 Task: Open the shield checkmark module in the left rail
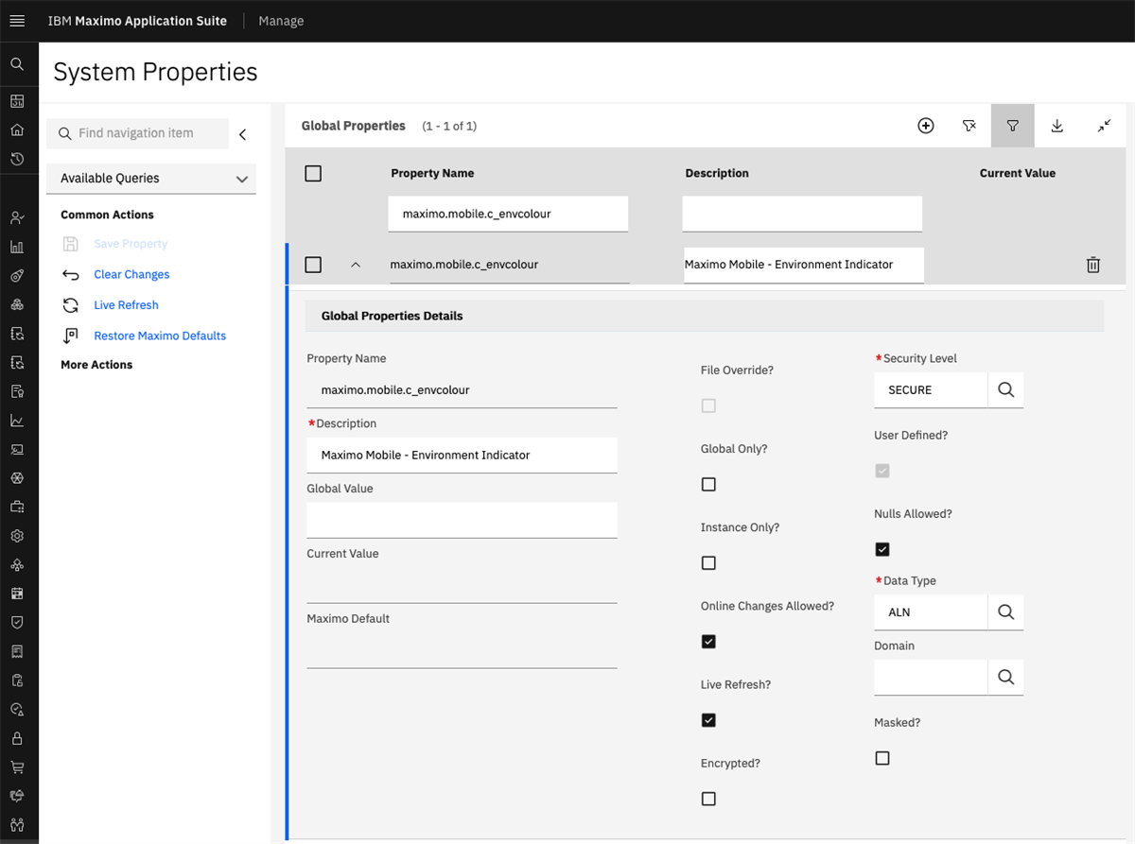pos(17,622)
